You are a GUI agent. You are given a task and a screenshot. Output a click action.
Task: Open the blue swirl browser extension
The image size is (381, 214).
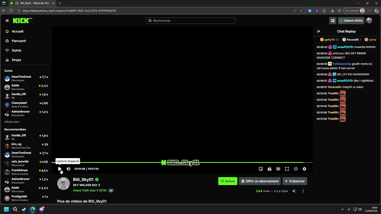(x=310, y=11)
